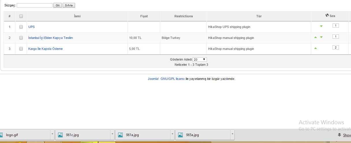Expand logo.gif download options arrow

(52, 135)
